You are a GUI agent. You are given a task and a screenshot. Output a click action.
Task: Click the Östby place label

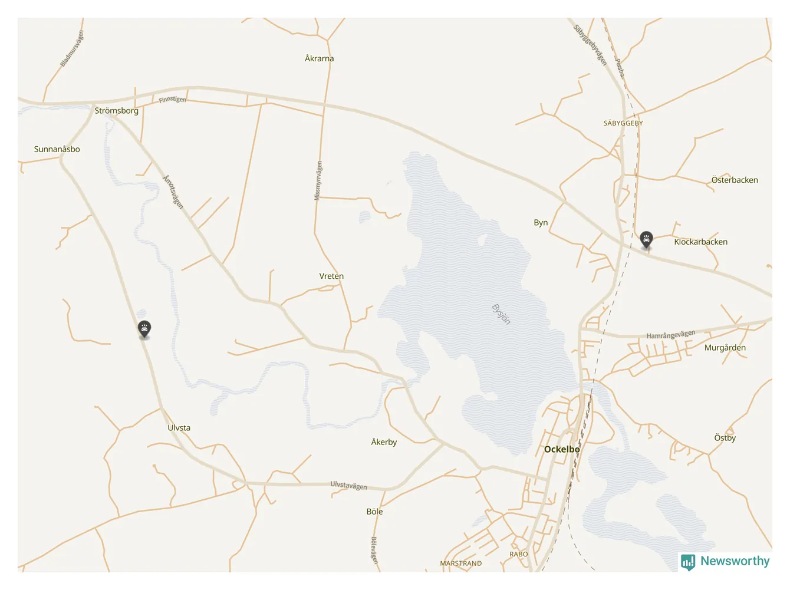coord(725,438)
